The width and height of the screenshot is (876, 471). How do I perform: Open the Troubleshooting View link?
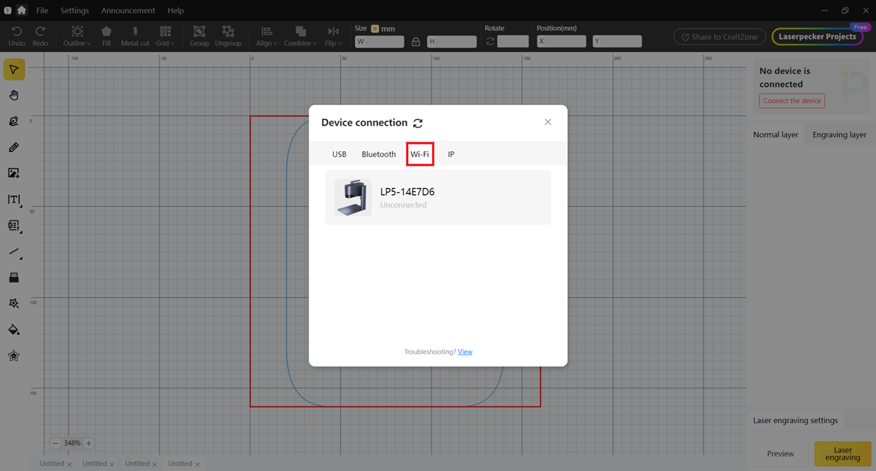pos(465,352)
